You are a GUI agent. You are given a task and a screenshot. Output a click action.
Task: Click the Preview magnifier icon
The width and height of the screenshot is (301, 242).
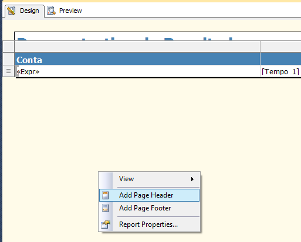click(51, 11)
